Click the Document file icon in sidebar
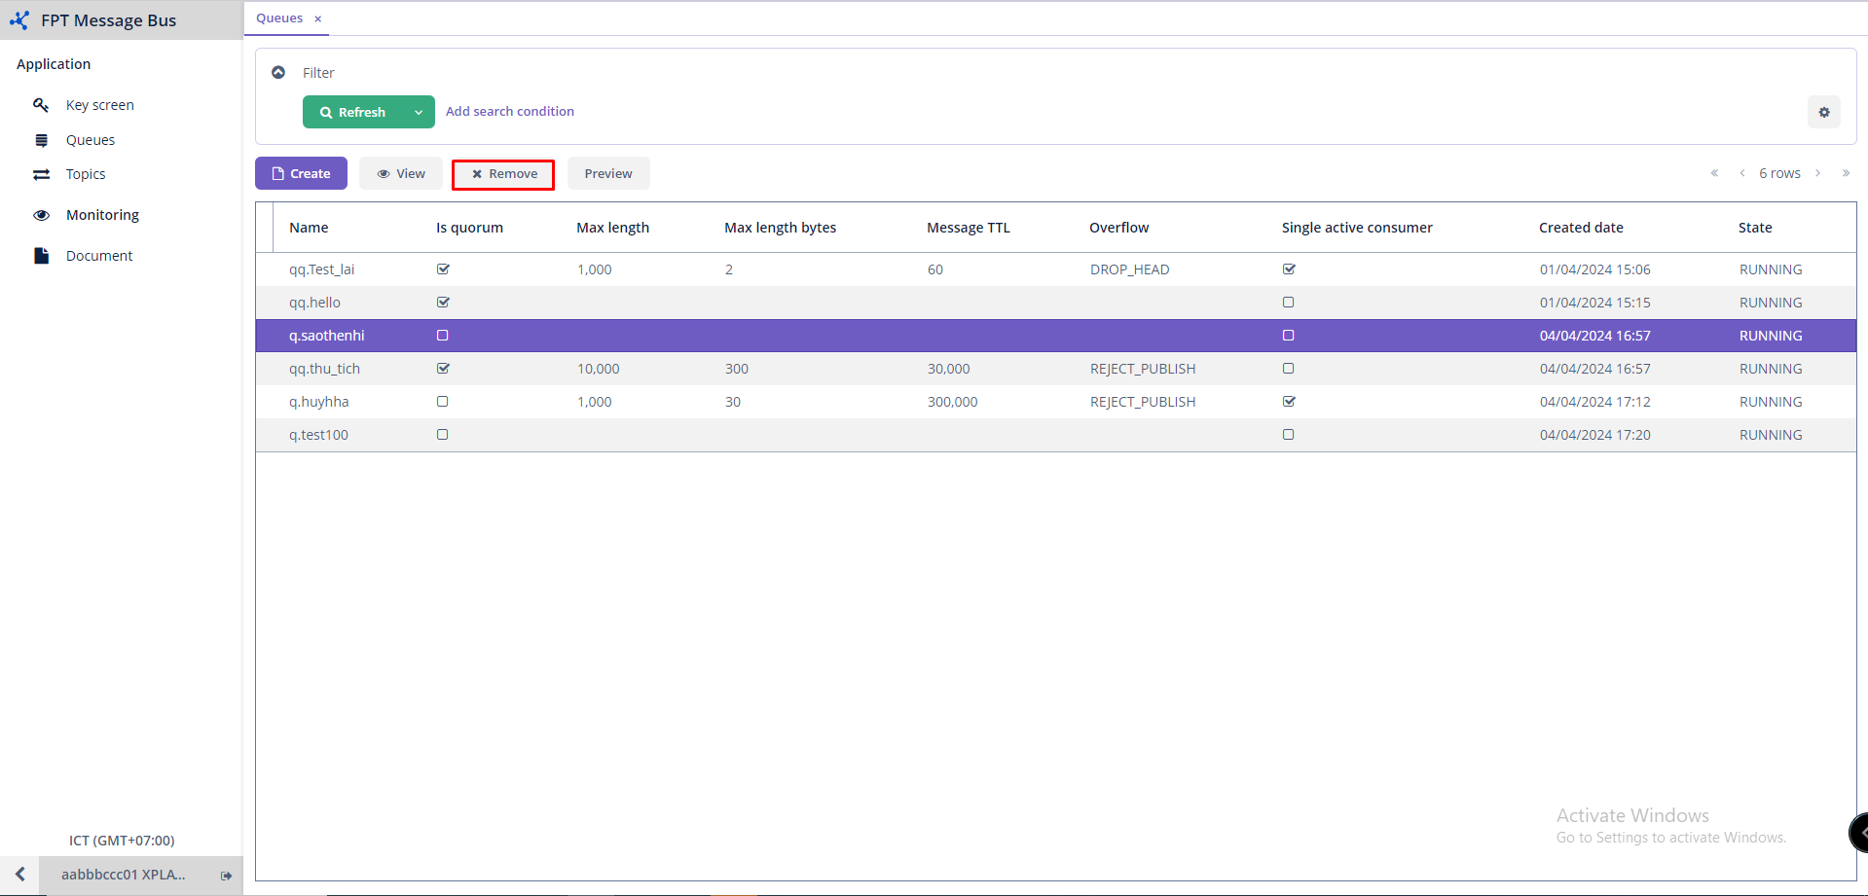 pos(41,256)
